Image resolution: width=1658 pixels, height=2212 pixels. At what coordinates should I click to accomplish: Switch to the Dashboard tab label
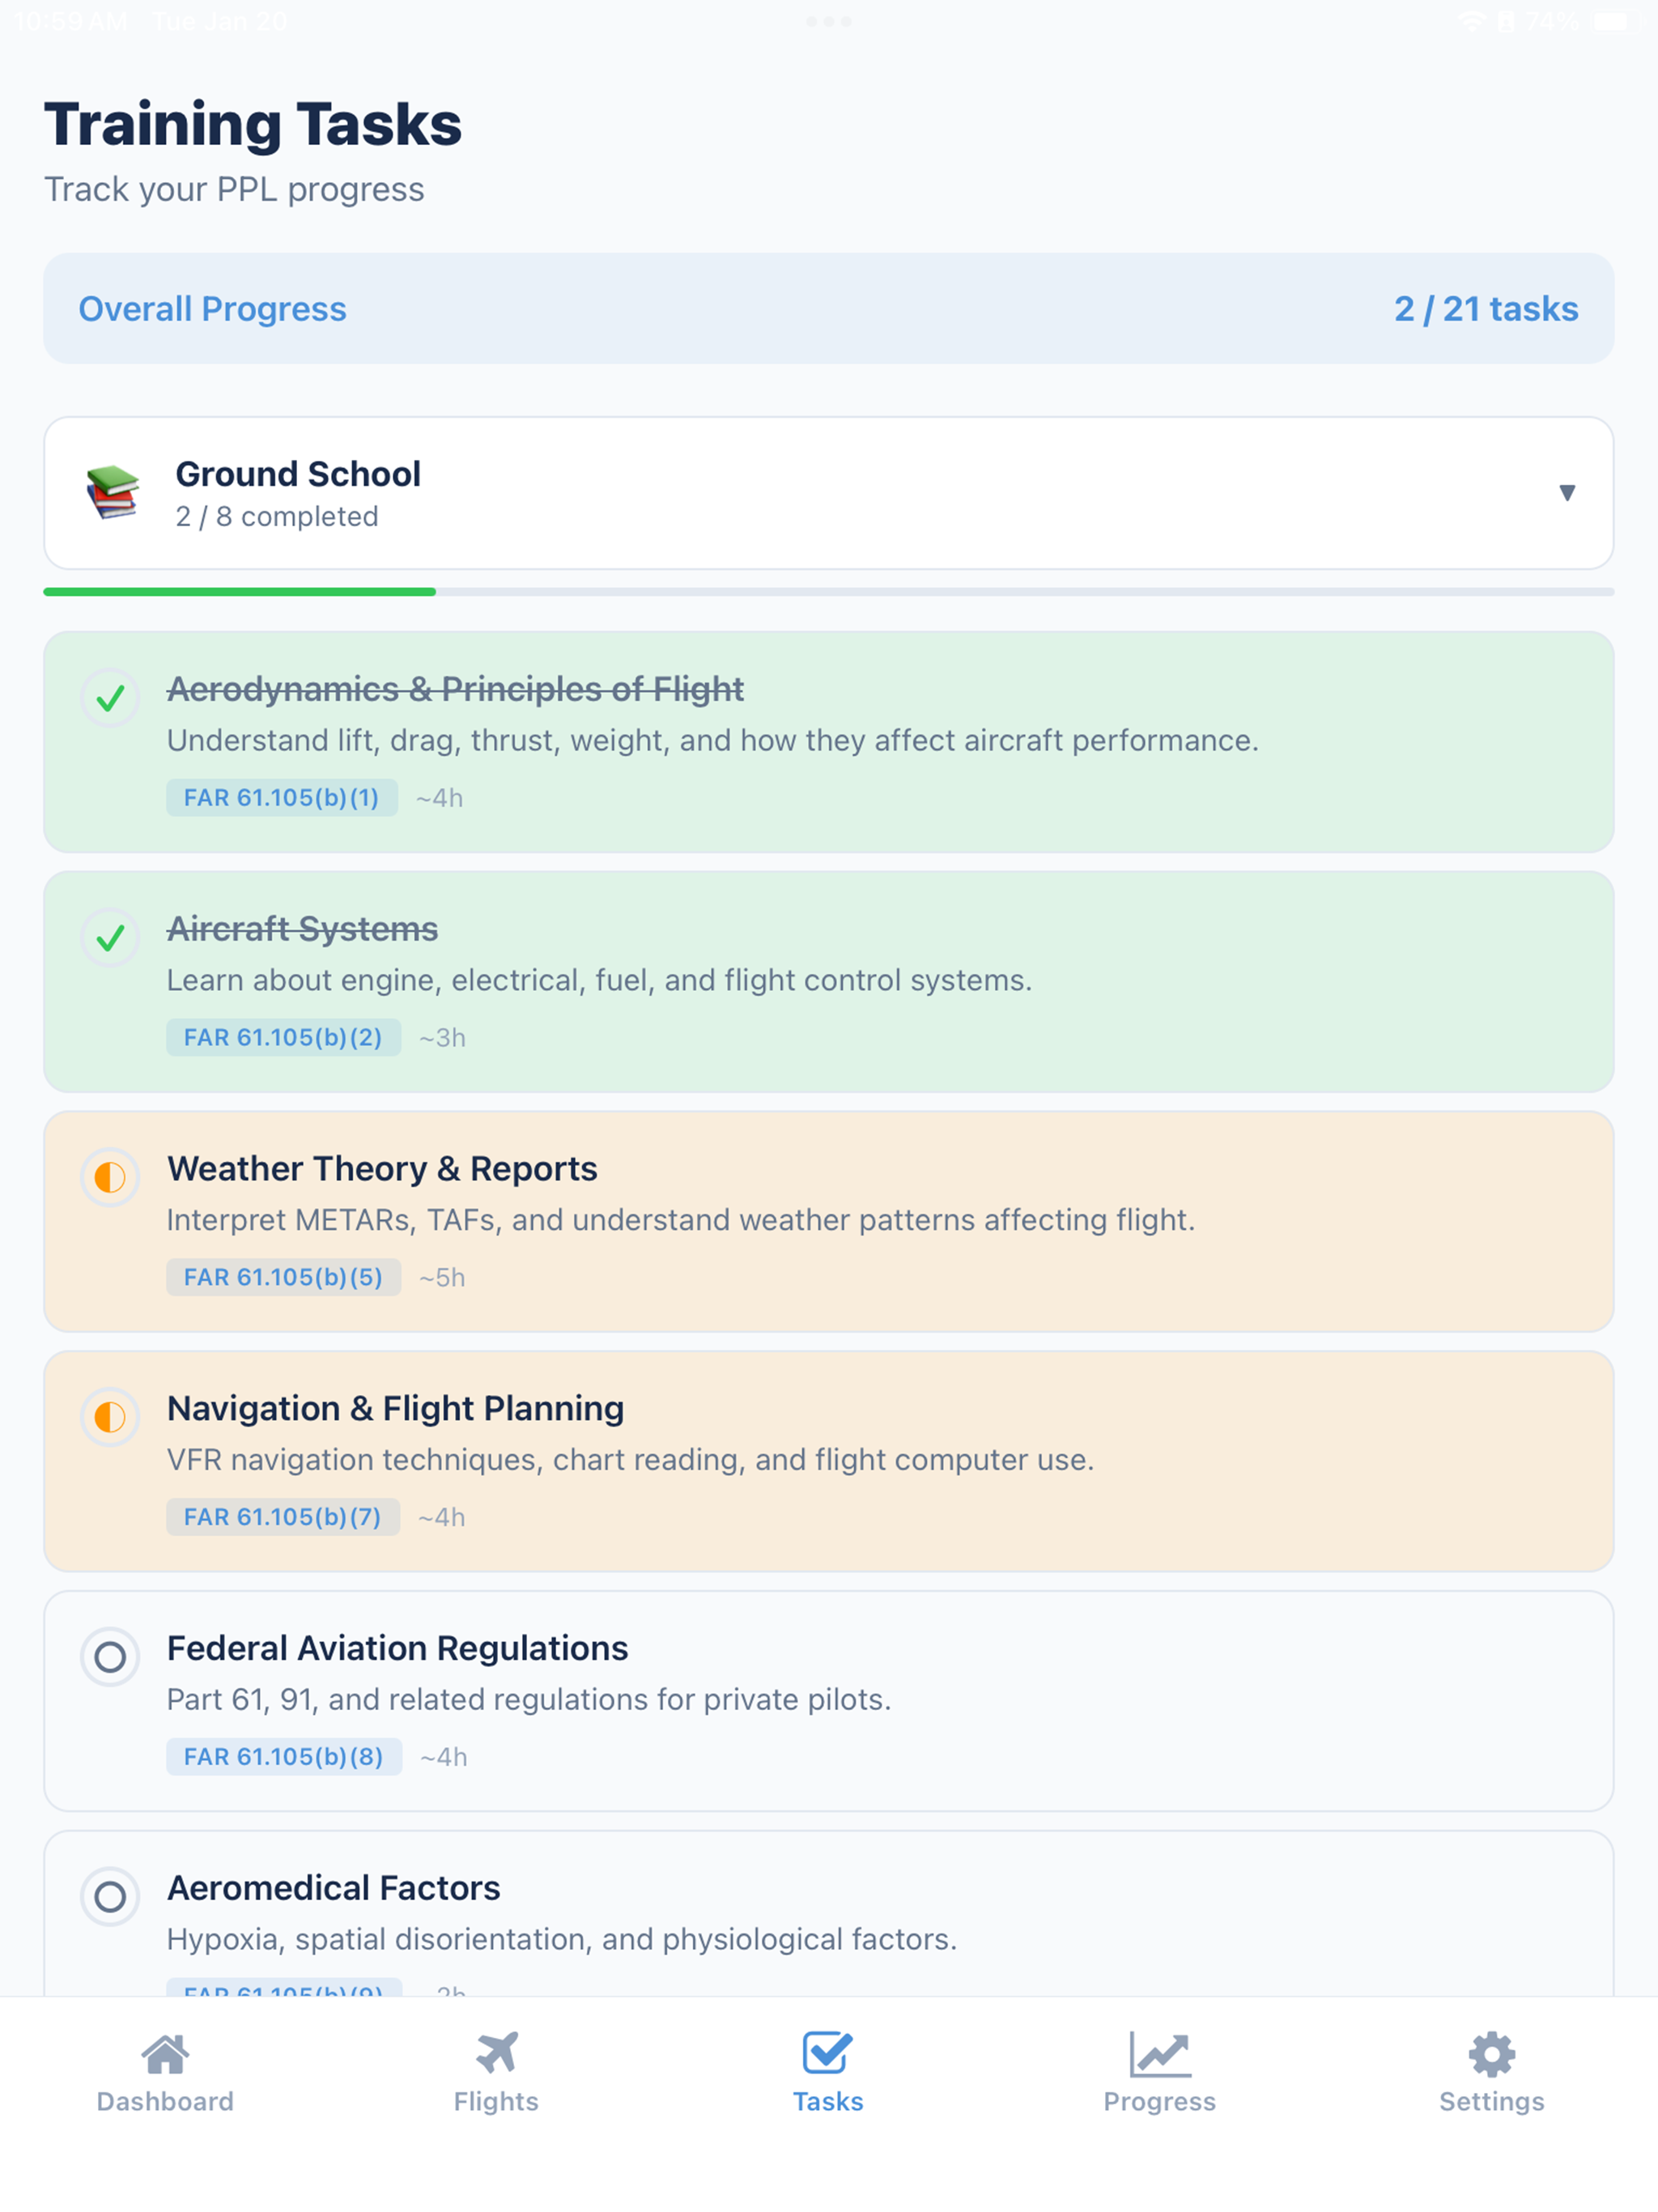click(x=165, y=2102)
